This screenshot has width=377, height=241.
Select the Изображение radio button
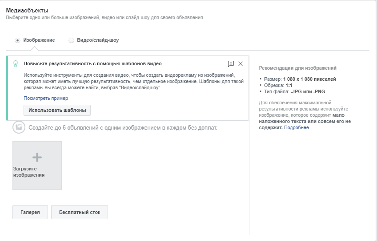(x=18, y=40)
